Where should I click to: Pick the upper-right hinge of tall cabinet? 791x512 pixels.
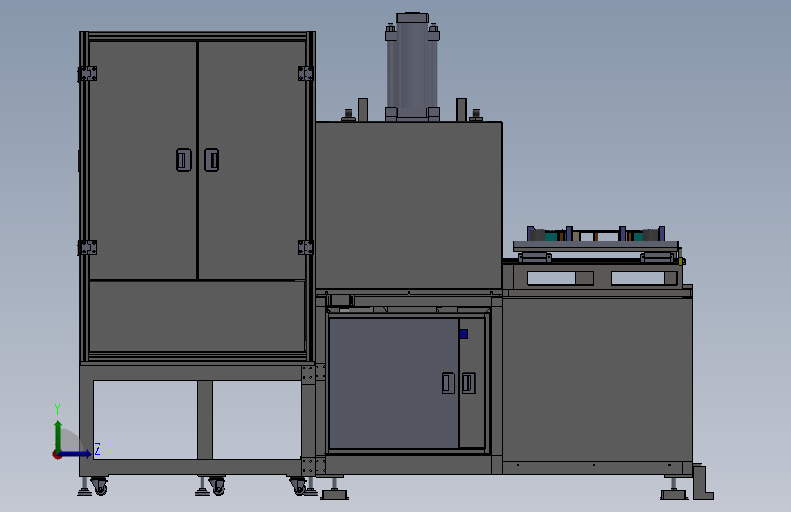click(307, 74)
